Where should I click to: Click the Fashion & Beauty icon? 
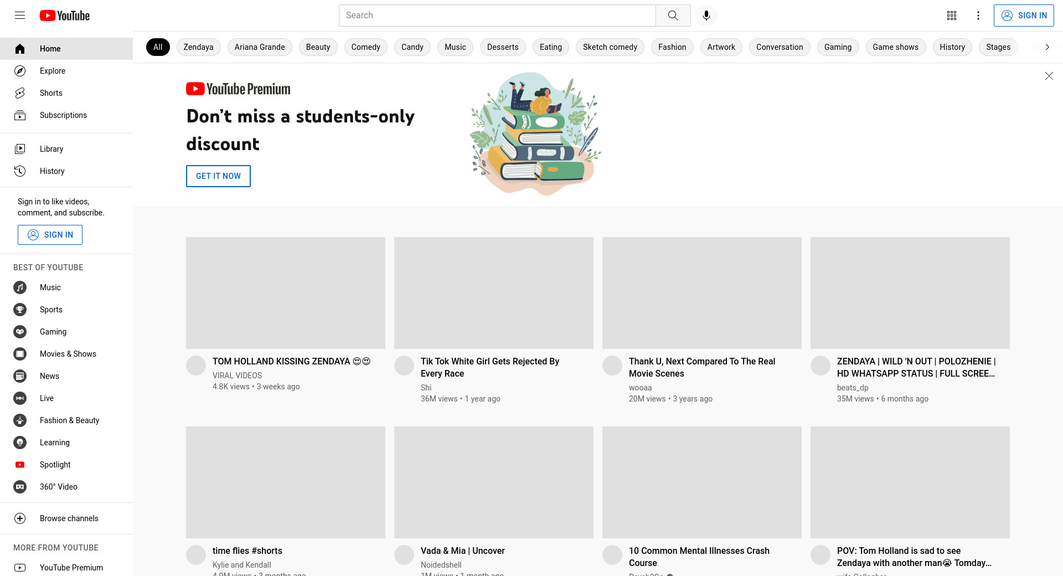[20, 420]
